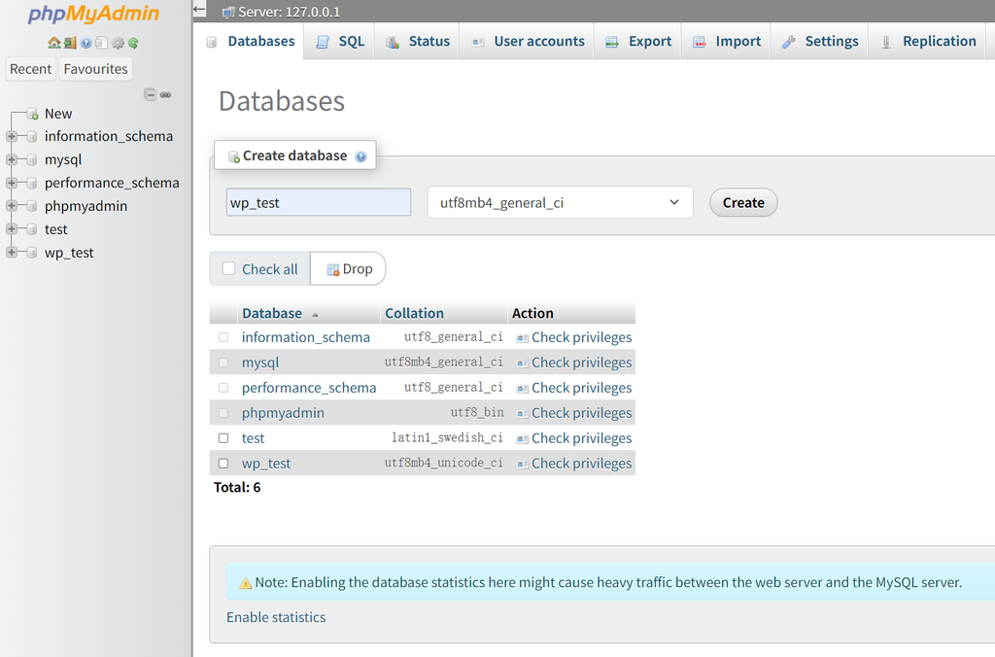Viewport: 995px width, 657px height.
Task: Click the database name input field
Action: [319, 202]
